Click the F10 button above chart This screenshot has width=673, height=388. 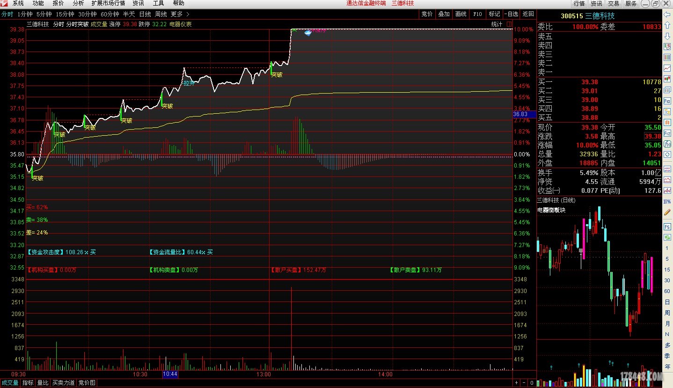pyautogui.click(x=477, y=14)
